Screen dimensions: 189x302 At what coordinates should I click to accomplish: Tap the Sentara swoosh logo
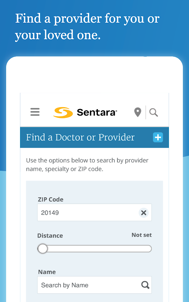coord(63,112)
